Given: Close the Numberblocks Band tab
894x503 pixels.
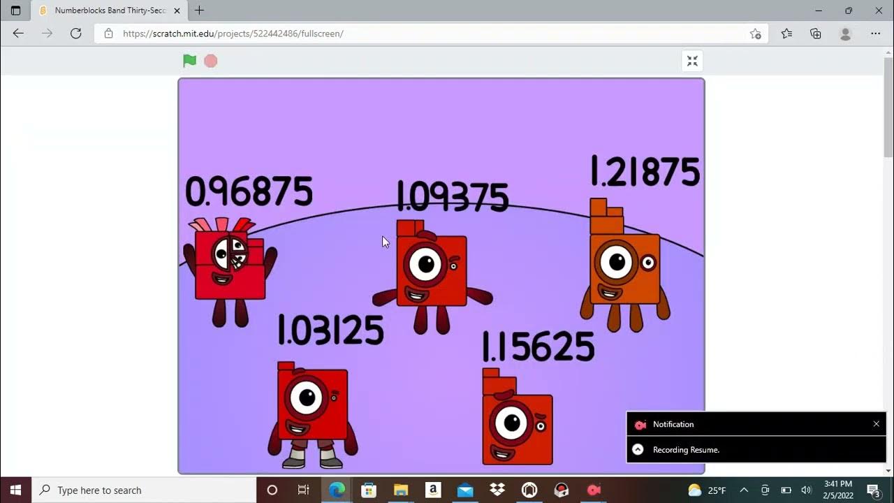Looking at the screenshot, I should point(177,10).
